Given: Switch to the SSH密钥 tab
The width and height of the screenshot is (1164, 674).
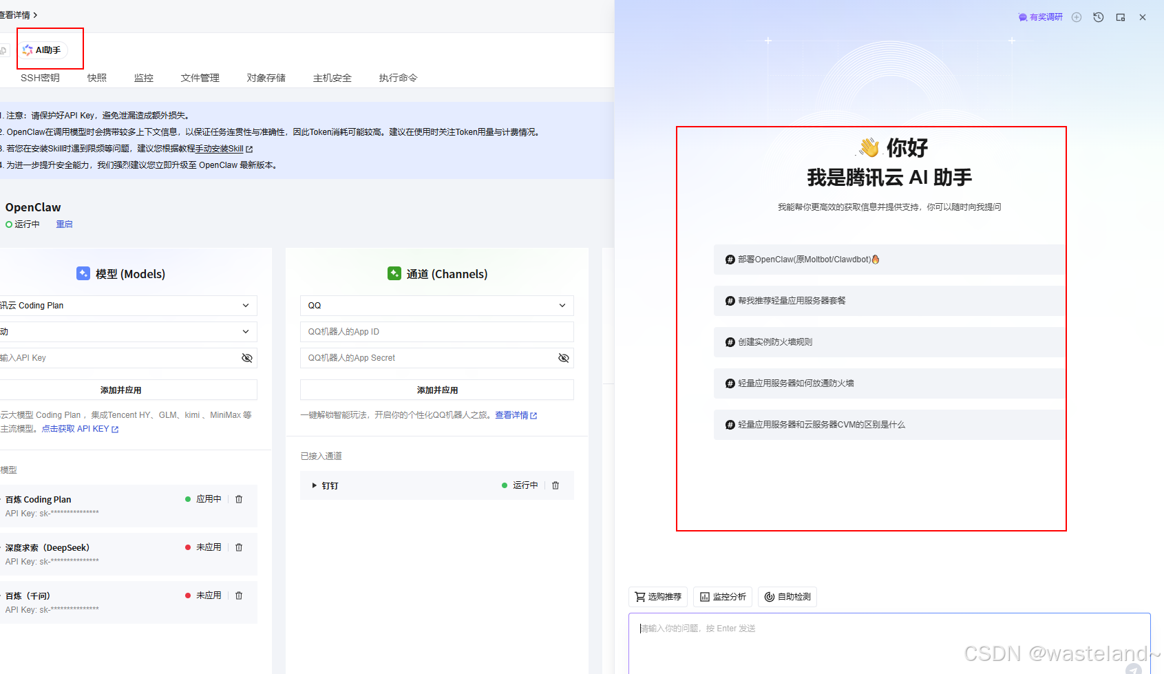Looking at the screenshot, I should 40,78.
